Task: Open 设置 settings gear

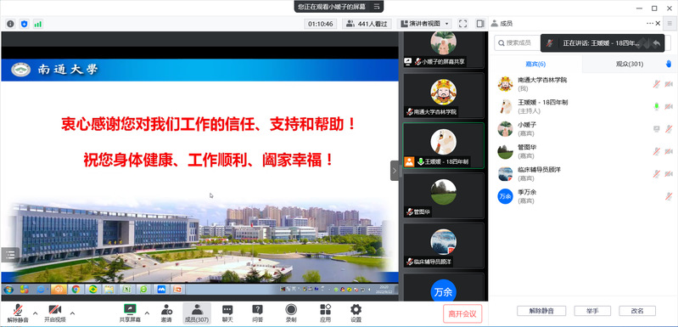Action: [356, 313]
